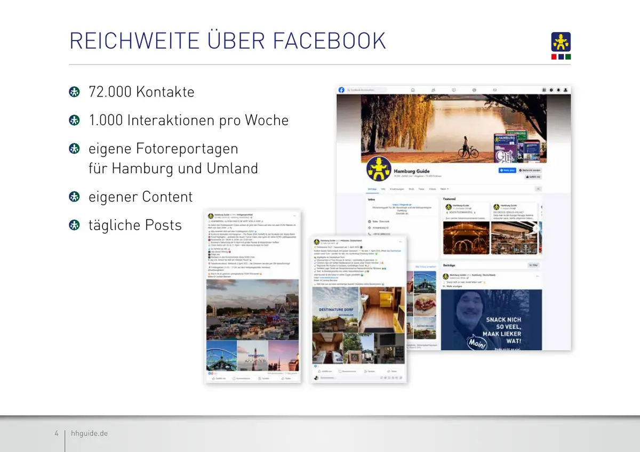Viewport: 640px width, 452px height.
Task: Click the 'Hamburg Guide' page name heading
Action: click(412, 171)
